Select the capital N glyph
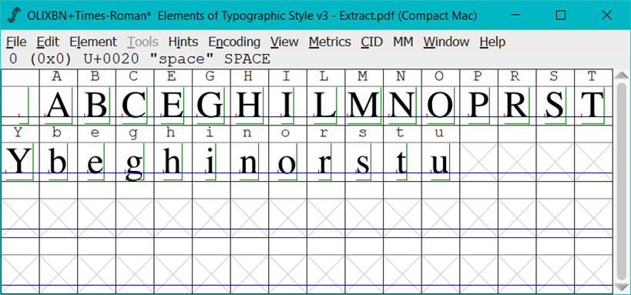This screenshot has height=295, width=631. [x=402, y=106]
